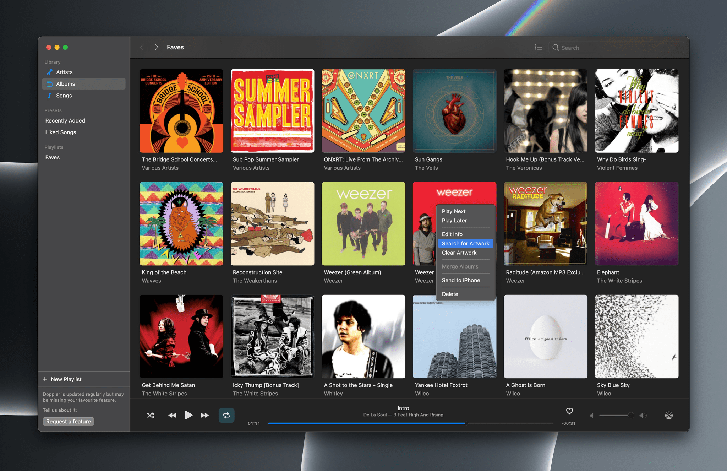The width and height of the screenshot is (727, 471).
Task: Click '+ New Playlist' button
Action: point(62,379)
